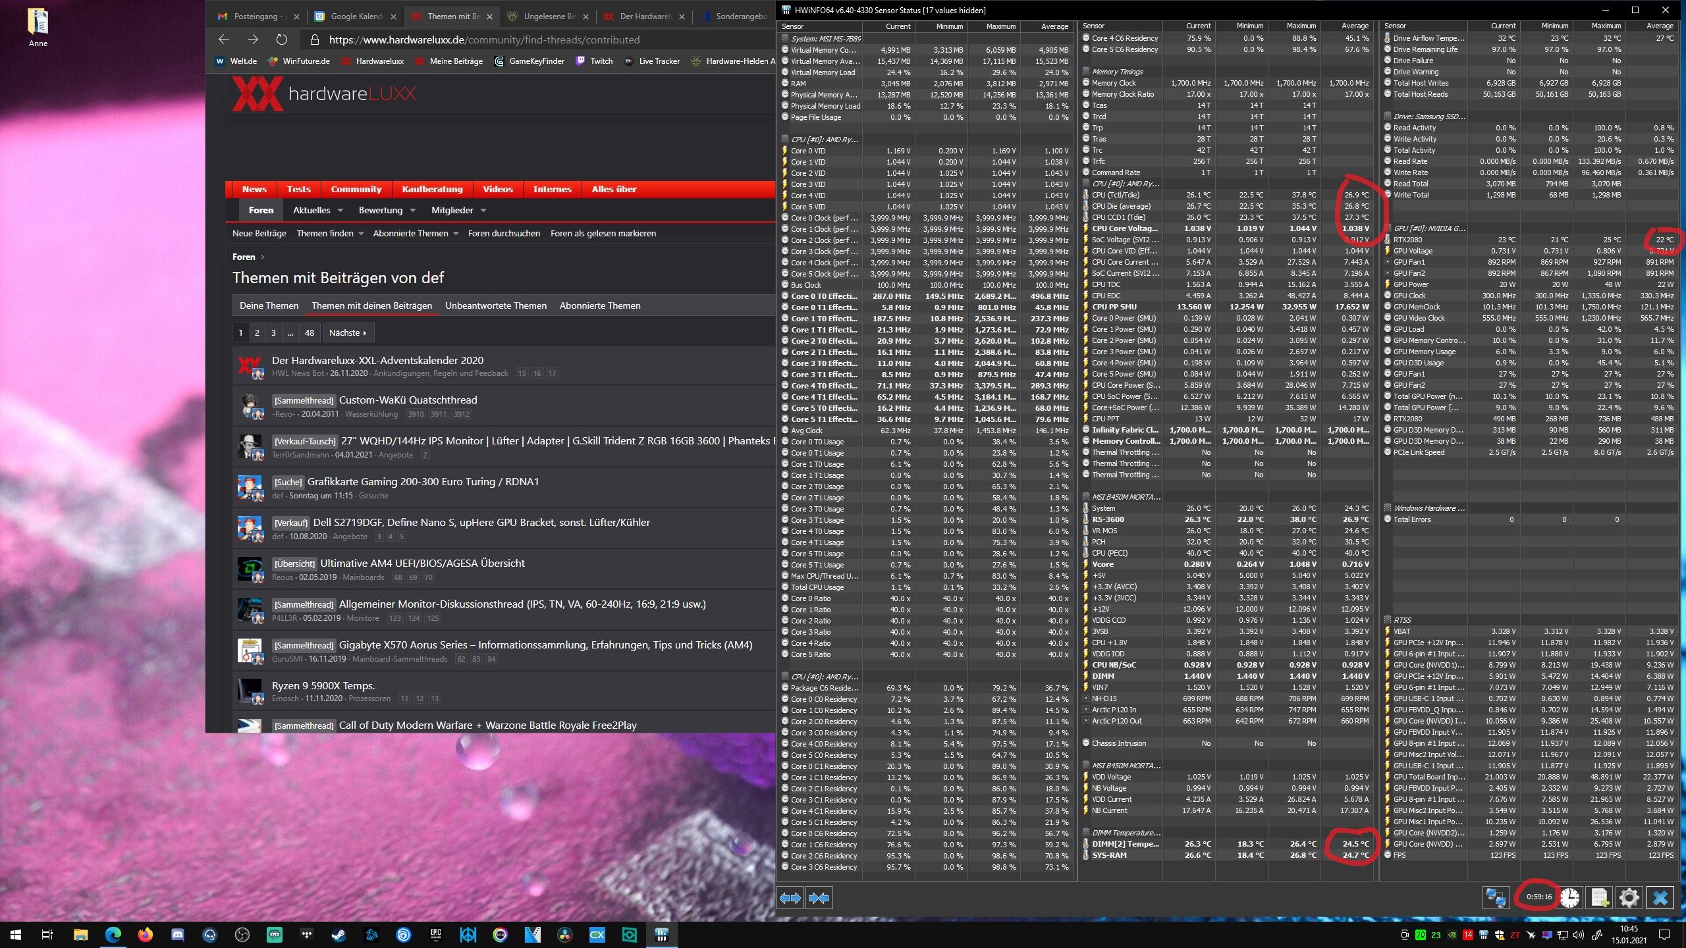Close the Themen mit Be... browser tab
The image size is (1686, 948).
(489, 16)
